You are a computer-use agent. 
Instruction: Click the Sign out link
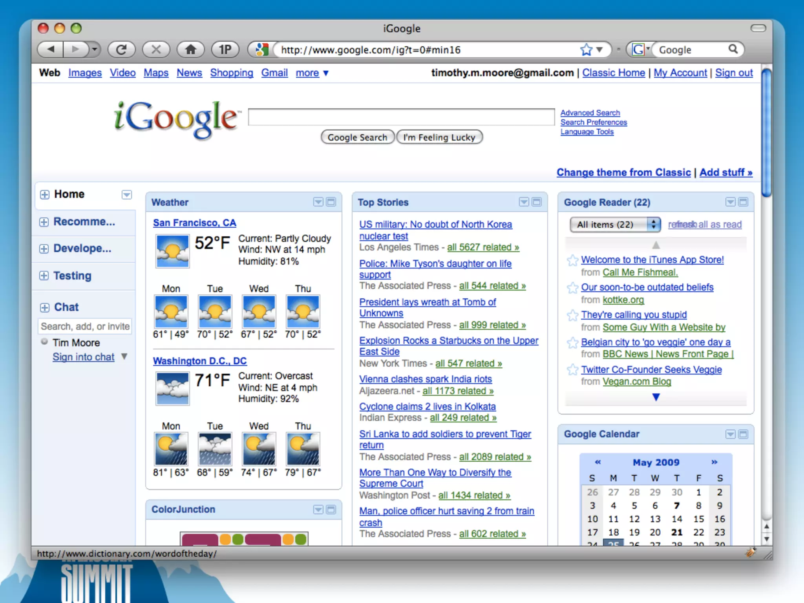(734, 73)
